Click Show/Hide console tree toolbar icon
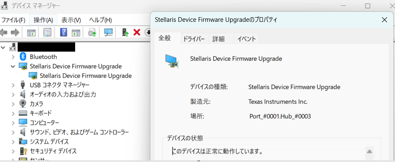 point(31,32)
